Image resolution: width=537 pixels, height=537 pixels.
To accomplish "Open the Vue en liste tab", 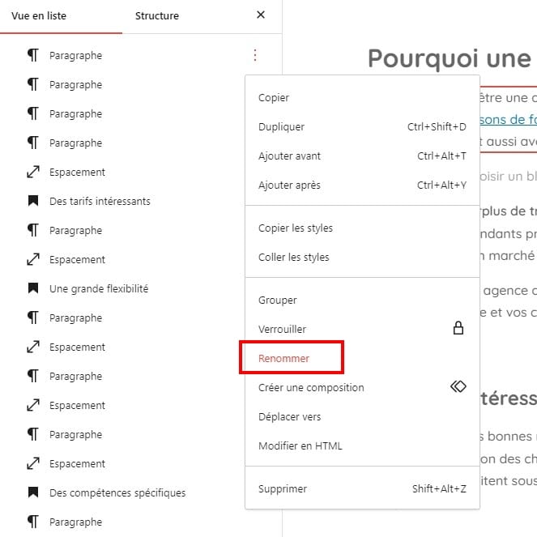I will click(39, 15).
